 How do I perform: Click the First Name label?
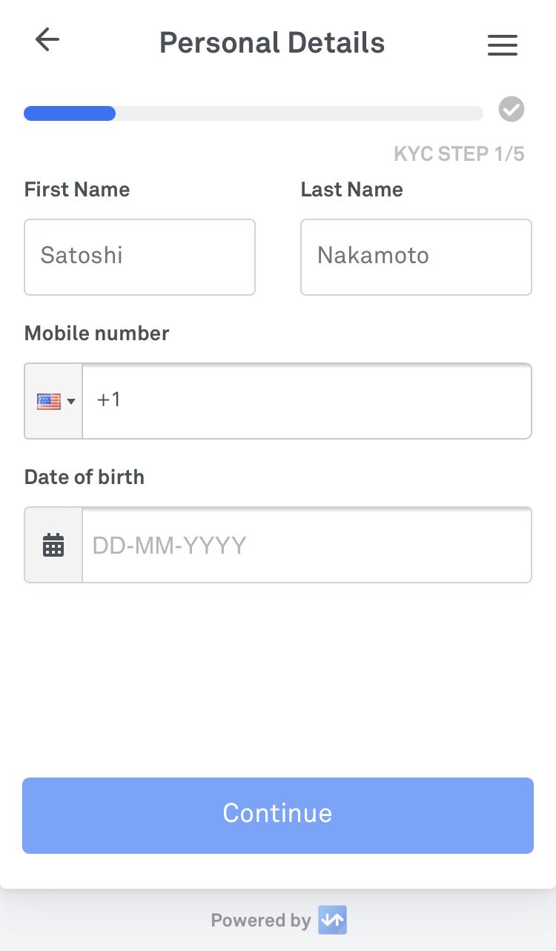click(x=77, y=190)
